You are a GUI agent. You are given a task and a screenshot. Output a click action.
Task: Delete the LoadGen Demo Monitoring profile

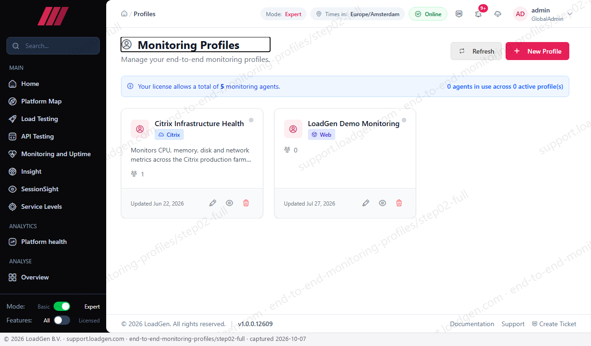[x=399, y=203]
